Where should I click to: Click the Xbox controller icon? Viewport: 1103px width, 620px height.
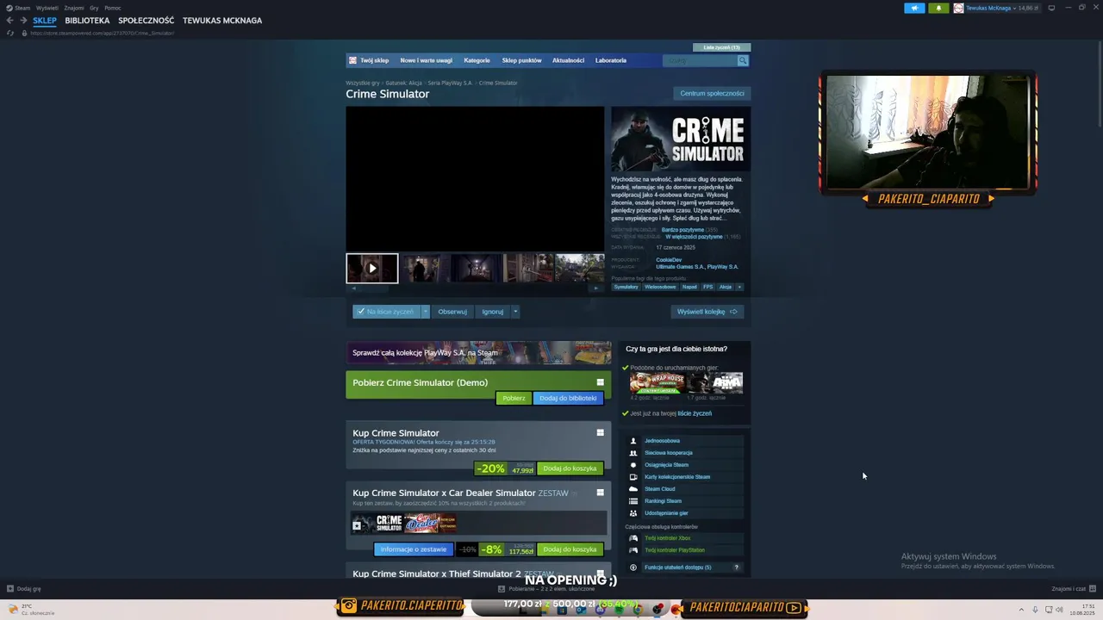pyautogui.click(x=633, y=538)
